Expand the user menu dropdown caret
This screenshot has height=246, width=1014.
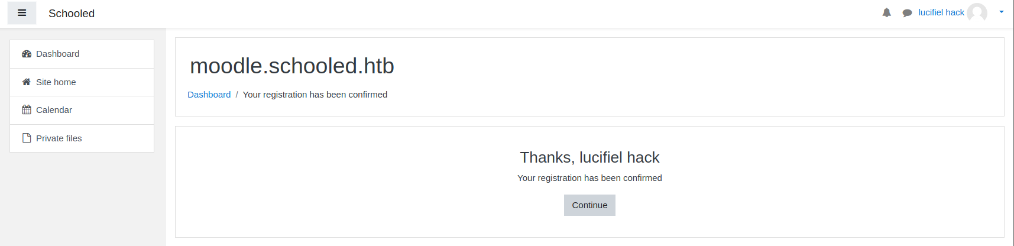1002,12
